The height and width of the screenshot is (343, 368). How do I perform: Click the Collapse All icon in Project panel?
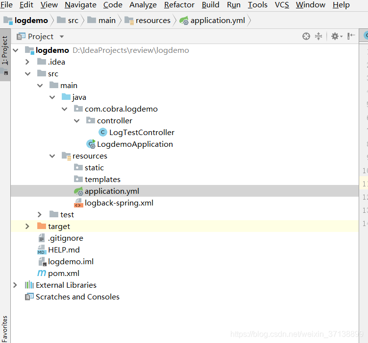pos(319,36)
